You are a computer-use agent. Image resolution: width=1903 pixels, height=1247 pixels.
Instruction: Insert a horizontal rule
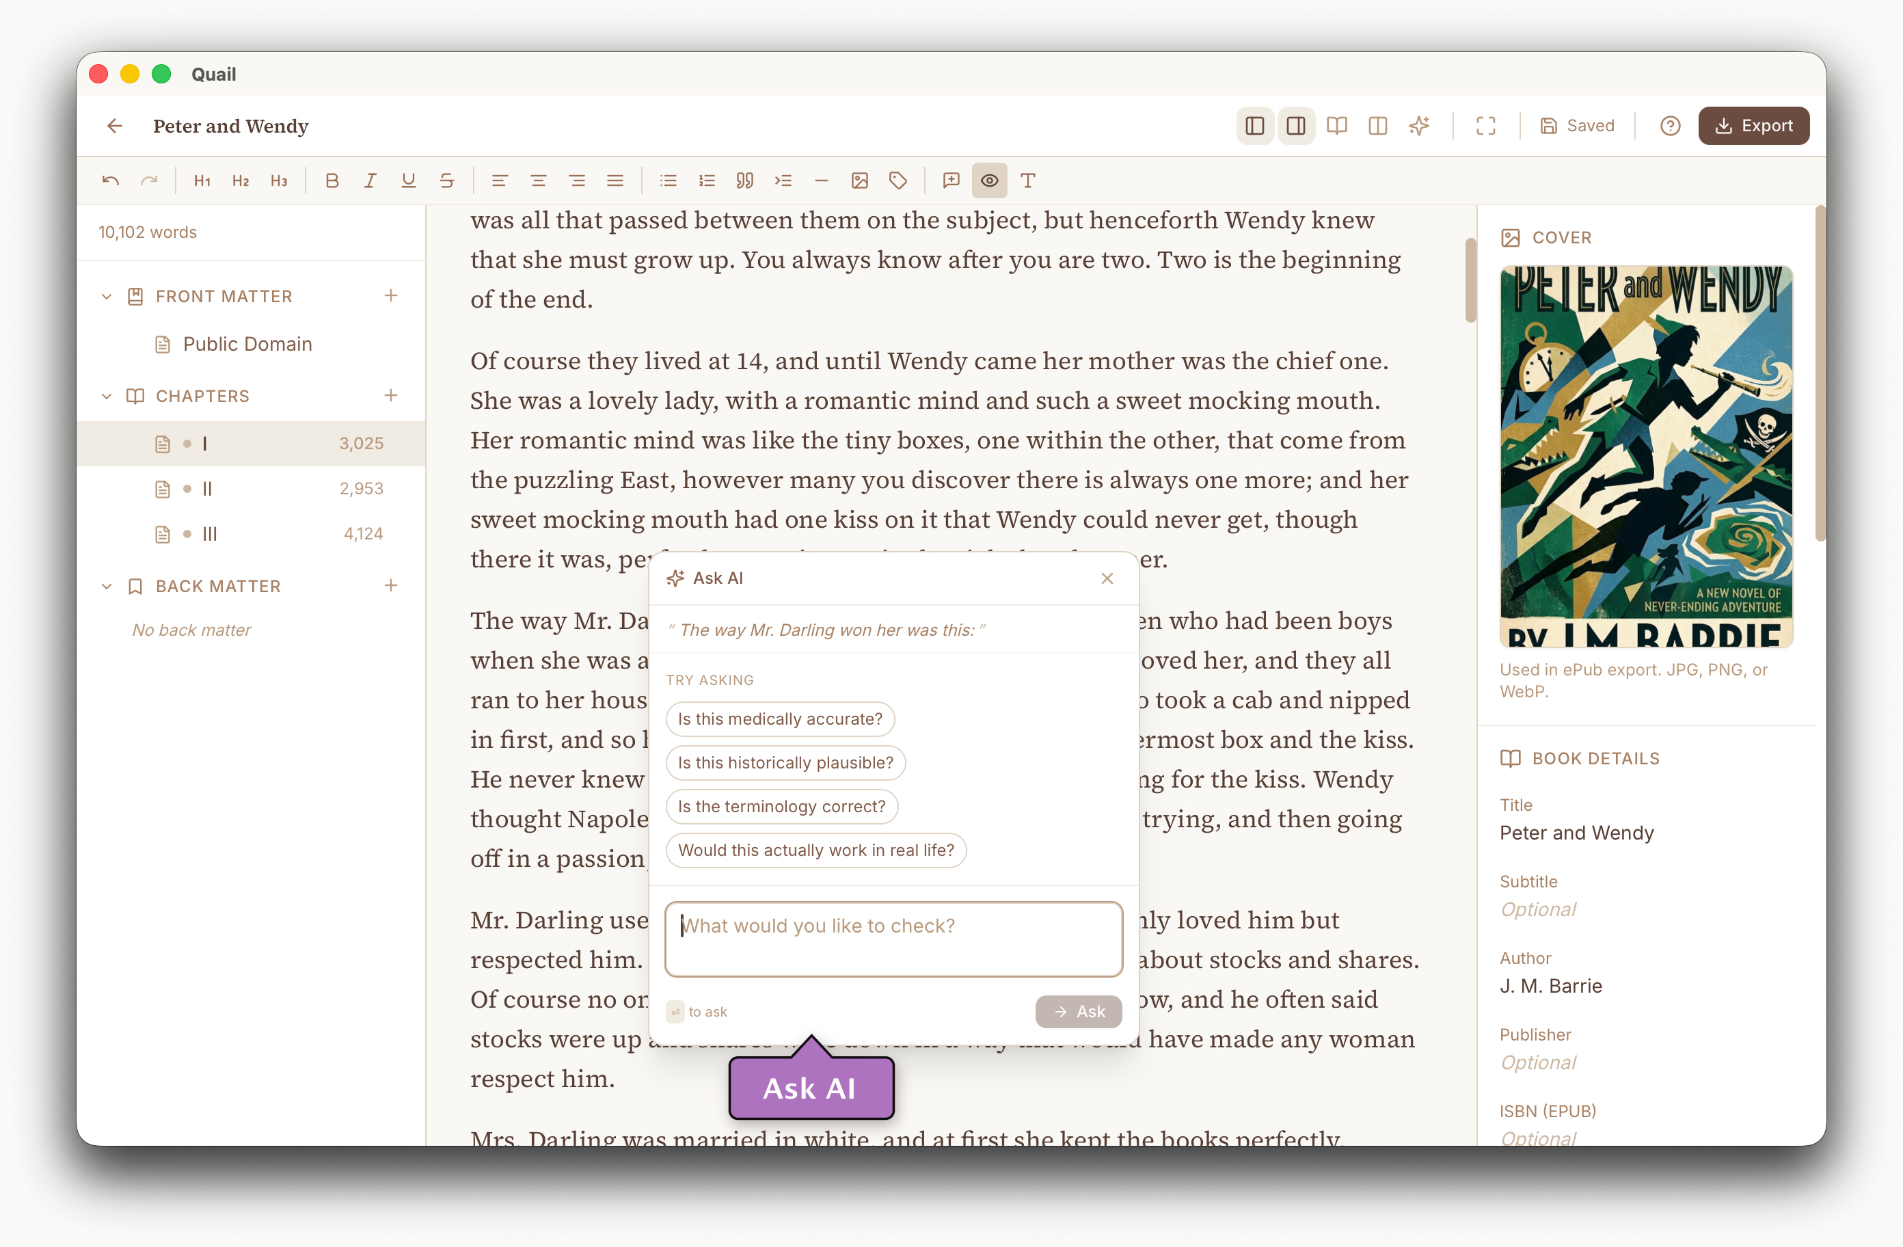point(821,180)
